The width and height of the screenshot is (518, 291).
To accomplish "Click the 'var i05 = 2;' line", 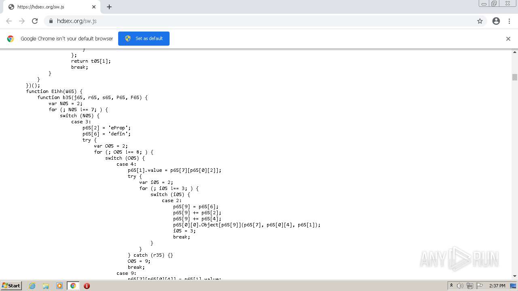I will coord(156,182).
